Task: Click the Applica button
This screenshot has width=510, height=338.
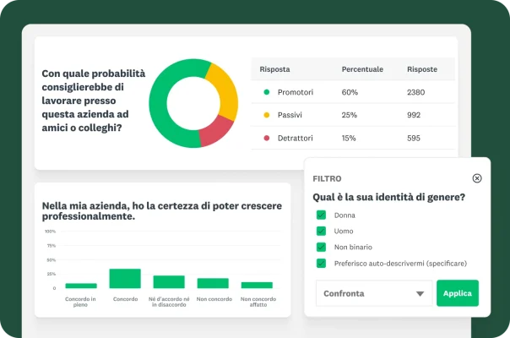Action: [x=458, y=293]
